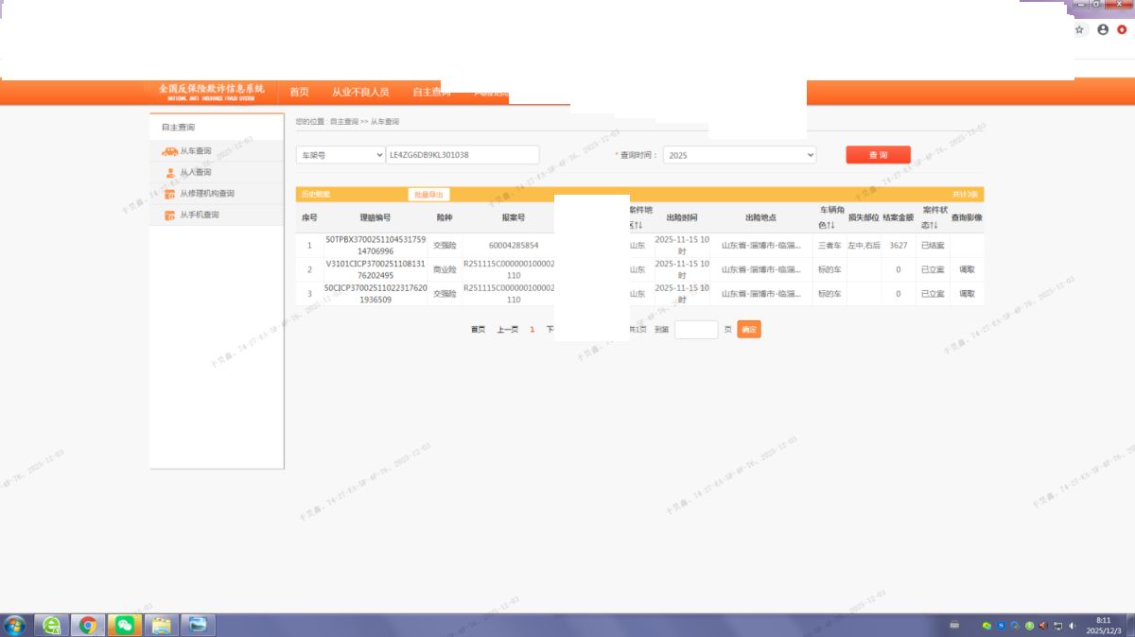This screenshot has width=1135, height=637.
Task: Click the 从人查询 person icon
Action: click(x=170, y=173)
